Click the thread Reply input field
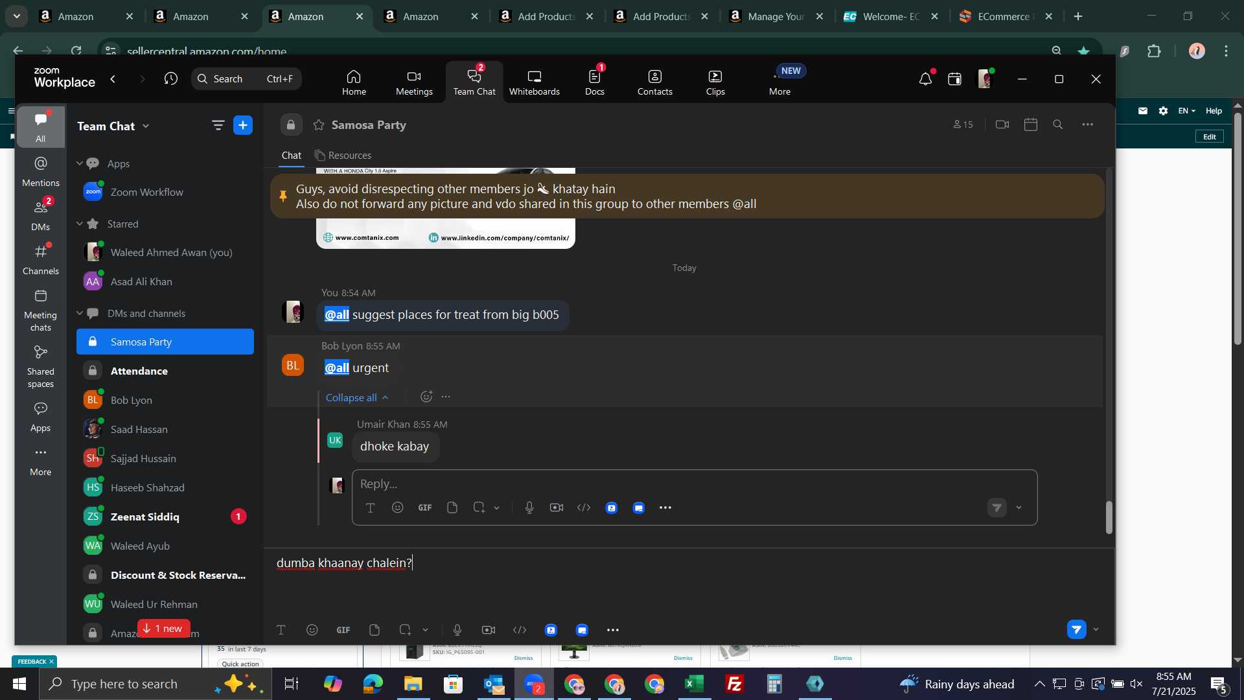 click(694, 484)
